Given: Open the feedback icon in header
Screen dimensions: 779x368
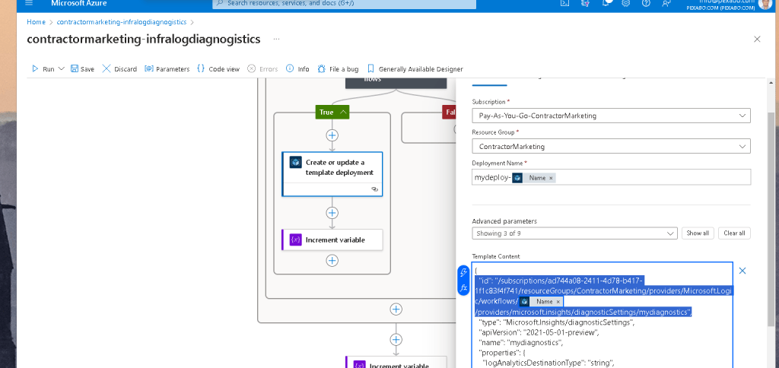Looking at the screenshot, I should [x=666, y=3].
